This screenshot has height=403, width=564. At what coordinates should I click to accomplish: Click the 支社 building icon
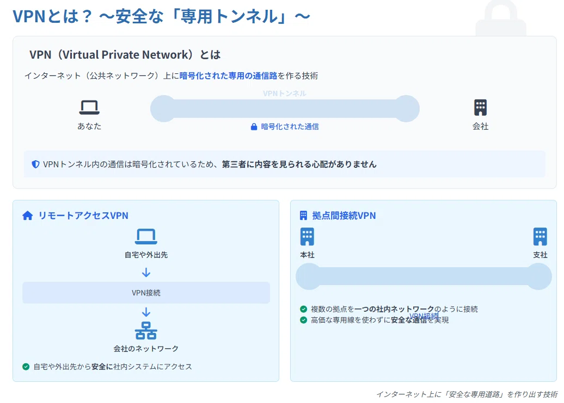(x=540, y=236)
